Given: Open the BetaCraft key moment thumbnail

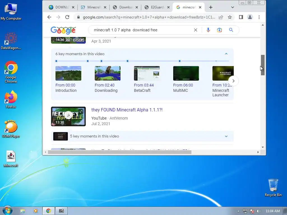Looking at the screenshot, I should click(147, 73).
